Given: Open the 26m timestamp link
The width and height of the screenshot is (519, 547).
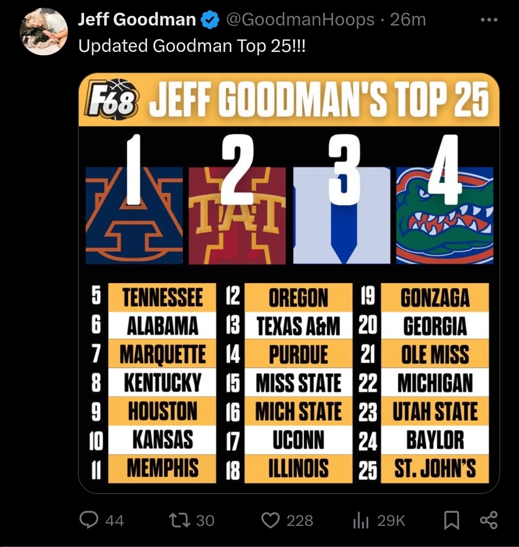Looking at the screenshot, I should [408, 20].
